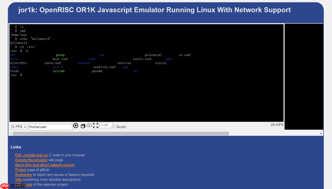Viewport: 332px width, 189px height.
Task: Click the clipb clipboard text area
Action: pyautogui.click(x=106, y=125)
